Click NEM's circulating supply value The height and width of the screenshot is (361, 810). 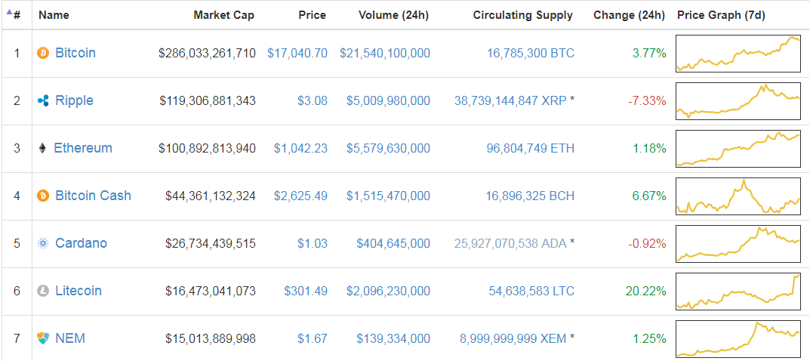coord(513,339)
